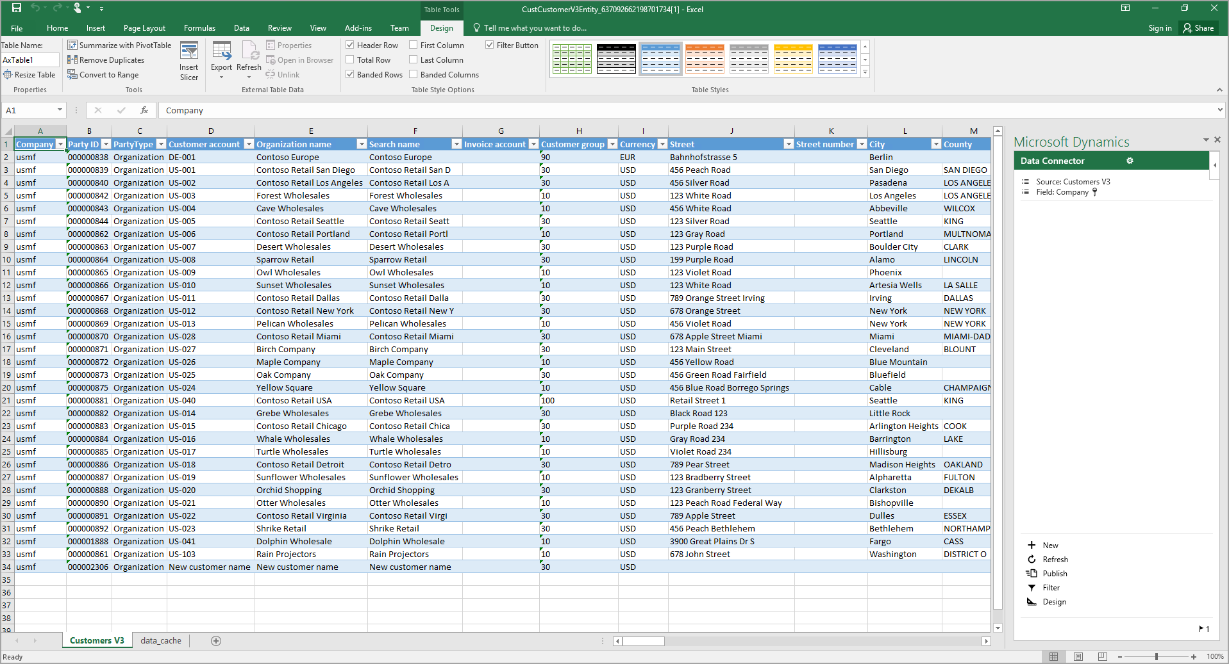Open the data_cache sheet tab
This screenshot has height=664, width=1229.
pyautogui.click(x=161, y=640)
